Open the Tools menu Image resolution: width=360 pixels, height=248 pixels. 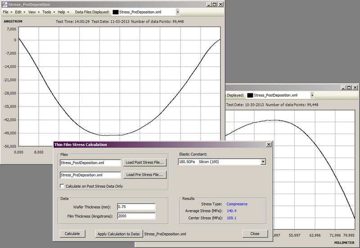click(48, 12)
